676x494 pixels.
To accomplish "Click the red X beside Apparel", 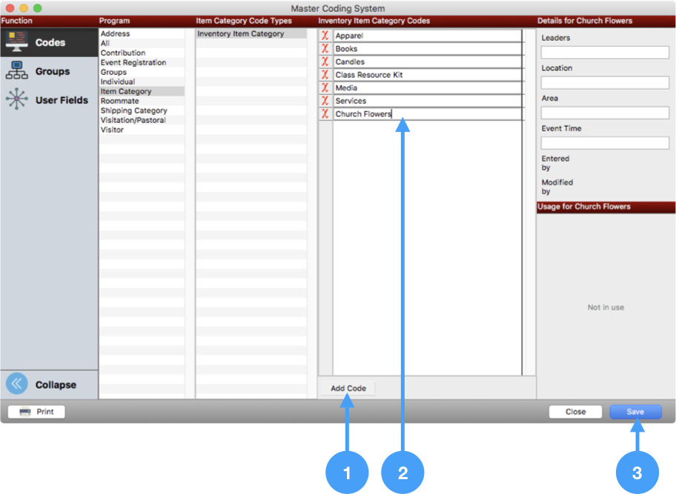I will [x=325, y=36].
